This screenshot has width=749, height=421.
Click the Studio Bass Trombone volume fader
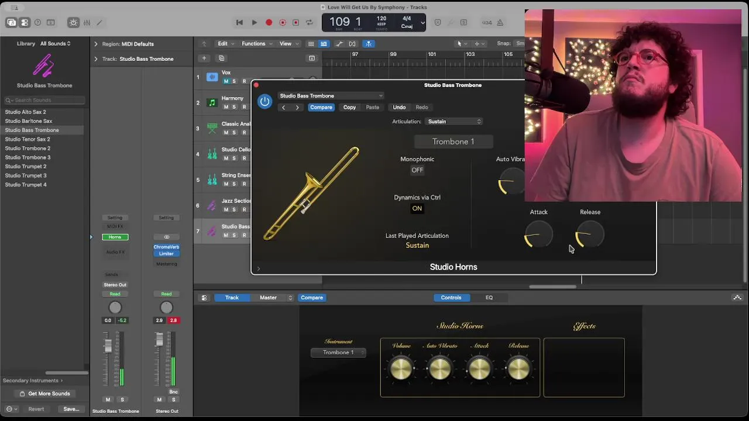108,345
